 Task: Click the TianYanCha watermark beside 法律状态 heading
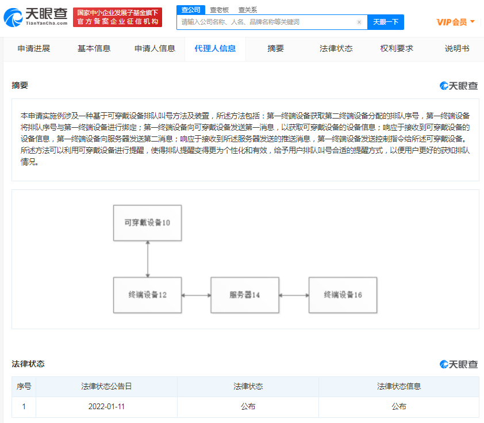pyautogui.click(x=459, y=364)
